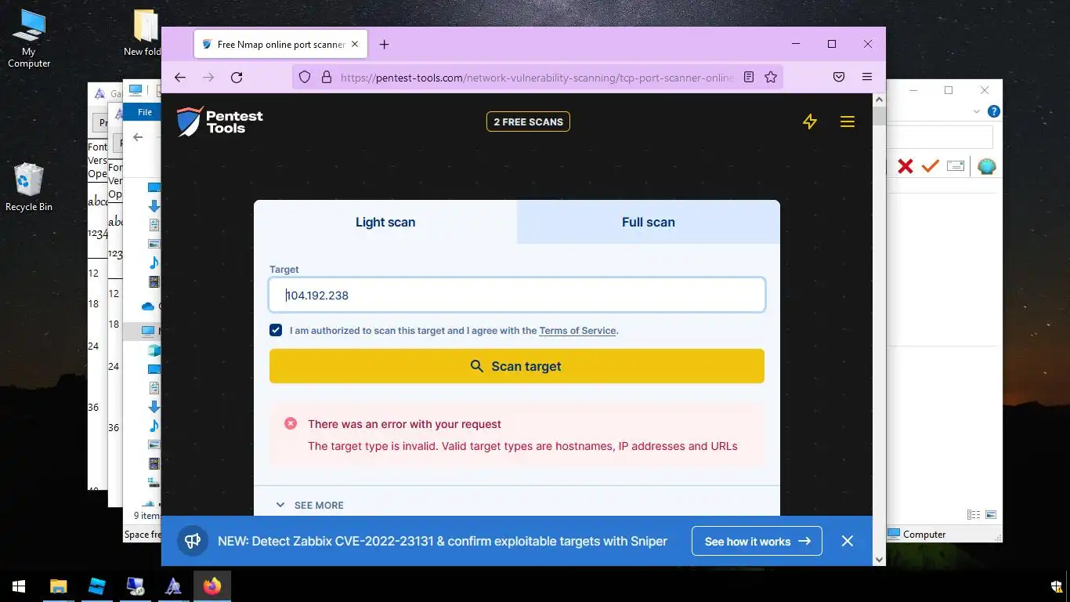Dismiss the Zabbix announcement banner
Viewport: 1070px width, 602px height.
tap(848, 541)
